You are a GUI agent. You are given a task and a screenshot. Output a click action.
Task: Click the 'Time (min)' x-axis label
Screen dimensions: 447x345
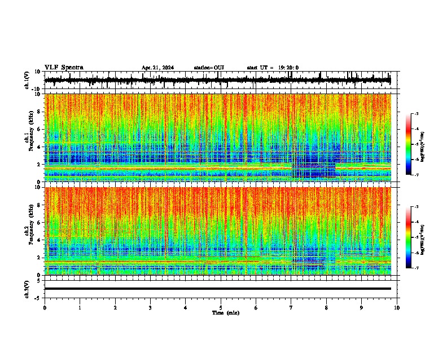click(x=226, y=313)
